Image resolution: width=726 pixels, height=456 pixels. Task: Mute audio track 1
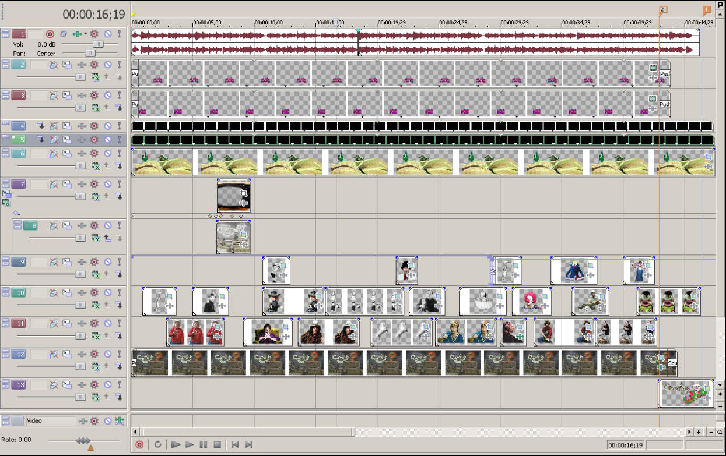tap(108, 34)
